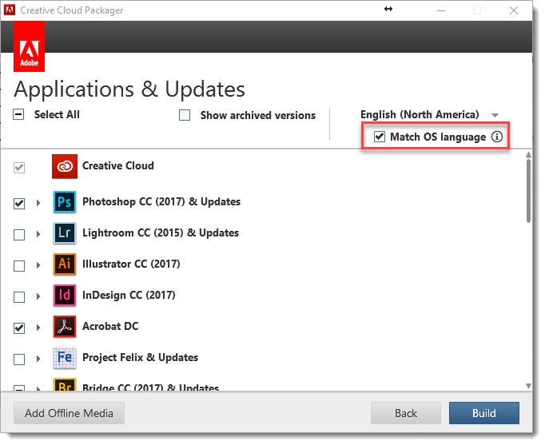Open English (North America) language dropdown

[x=430, y=114]
